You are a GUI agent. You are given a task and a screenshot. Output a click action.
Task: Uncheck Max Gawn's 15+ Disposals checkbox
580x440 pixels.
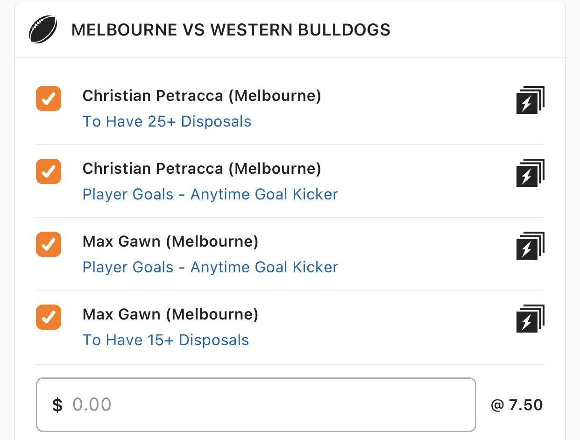click(x=49, y=317)
